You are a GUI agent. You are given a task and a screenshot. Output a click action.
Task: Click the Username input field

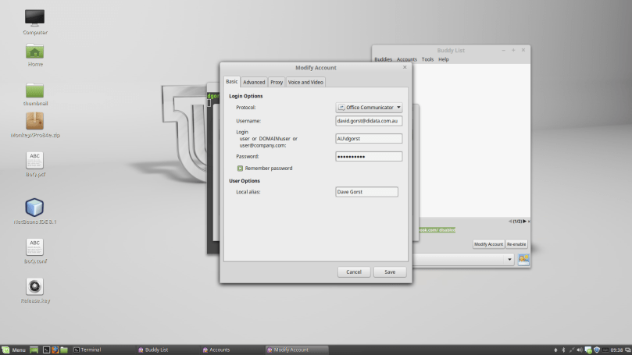tap(369, 121)
